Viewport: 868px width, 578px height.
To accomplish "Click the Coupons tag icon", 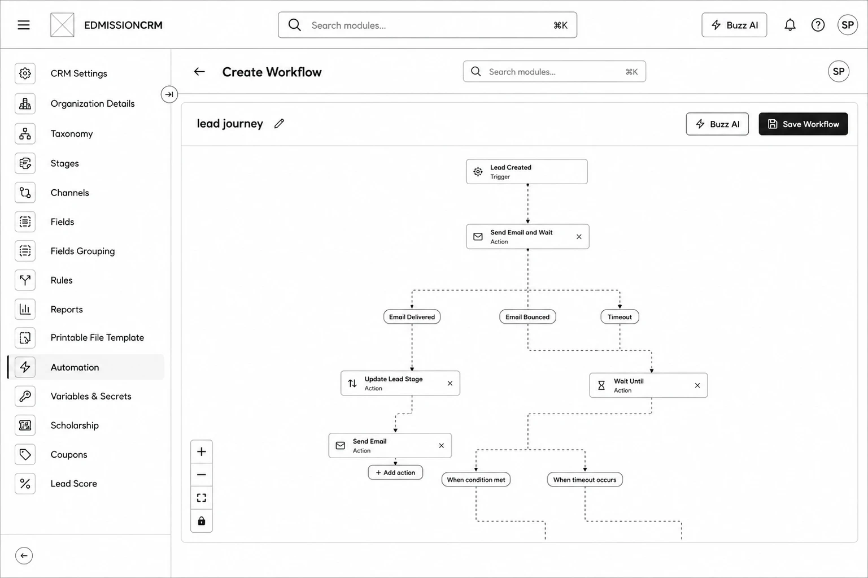I will click(x=25, y=454).
